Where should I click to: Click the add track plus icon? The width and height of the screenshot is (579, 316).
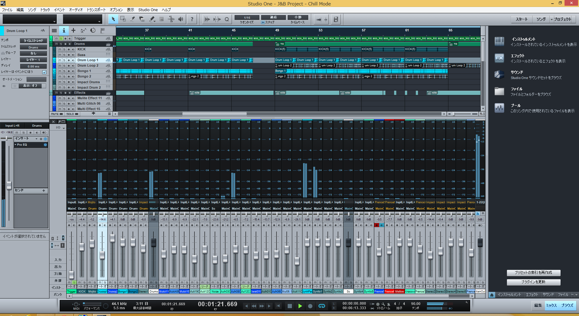tap(73, 30)
